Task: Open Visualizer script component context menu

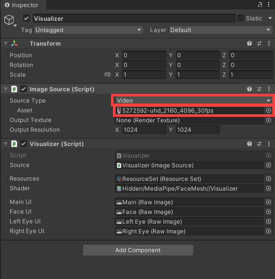Action: coord(269,144)
